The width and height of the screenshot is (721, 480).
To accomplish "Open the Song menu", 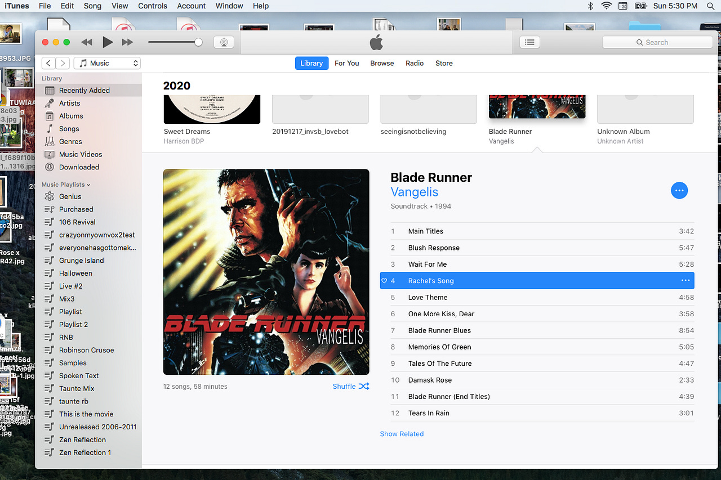I will (92, 6).
